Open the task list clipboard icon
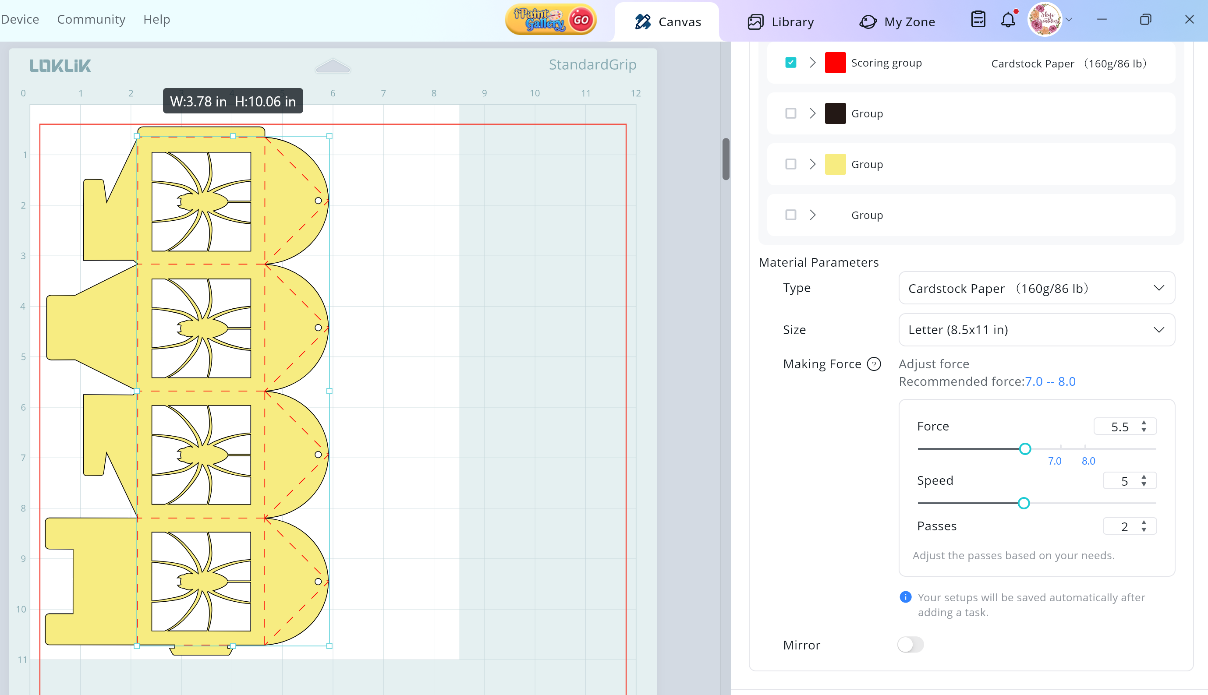The width and height of the screenshot is (1208, 695). [978, 20]
